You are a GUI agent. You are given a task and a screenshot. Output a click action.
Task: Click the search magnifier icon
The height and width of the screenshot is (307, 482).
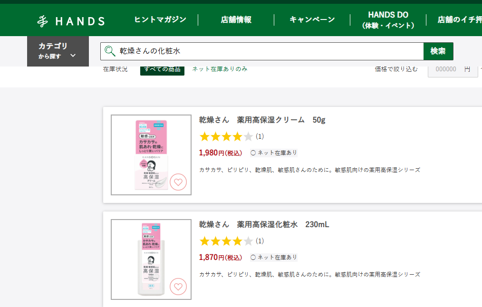pyautogui.click(x=110, y=51)
